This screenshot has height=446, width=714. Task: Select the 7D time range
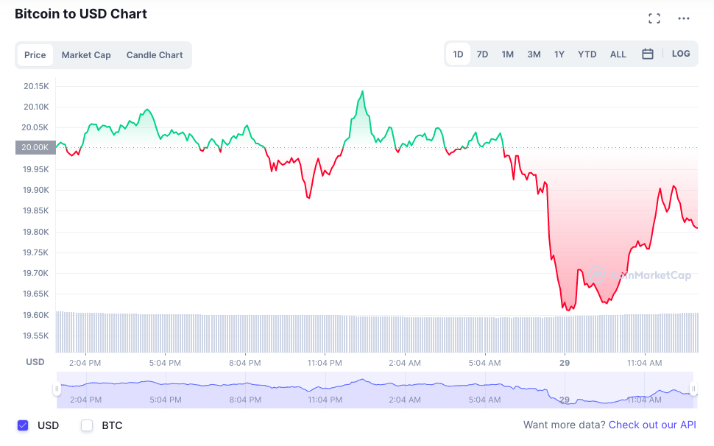point(482,54)
